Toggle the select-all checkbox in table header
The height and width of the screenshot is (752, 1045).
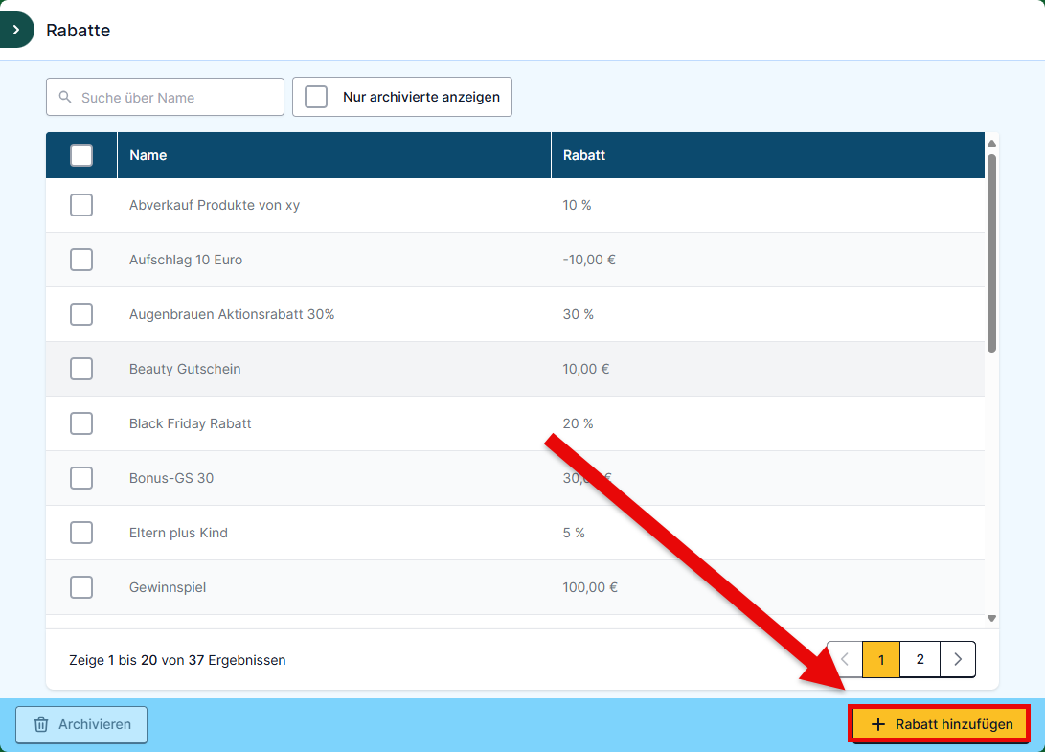[81, 155]
